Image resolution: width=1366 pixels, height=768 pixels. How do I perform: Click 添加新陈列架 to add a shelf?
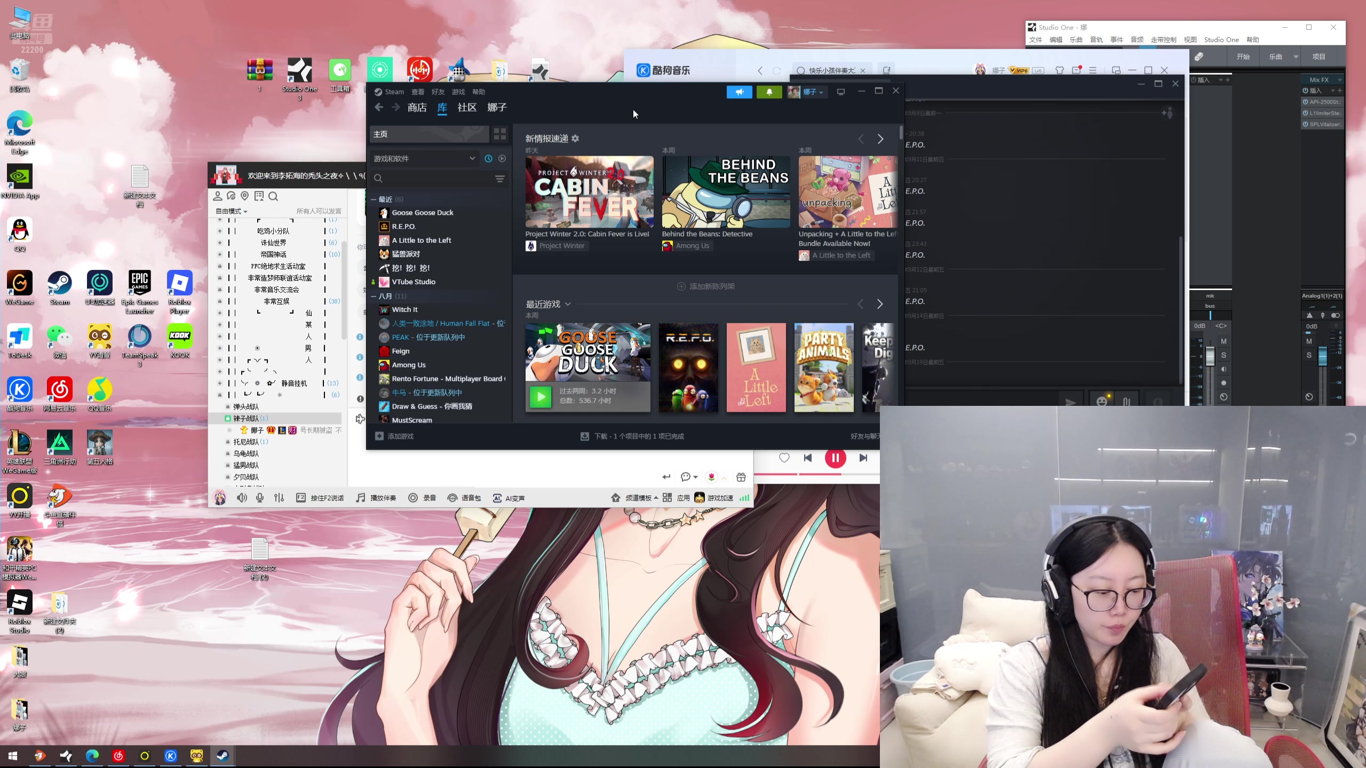click(x=705, y=286)
